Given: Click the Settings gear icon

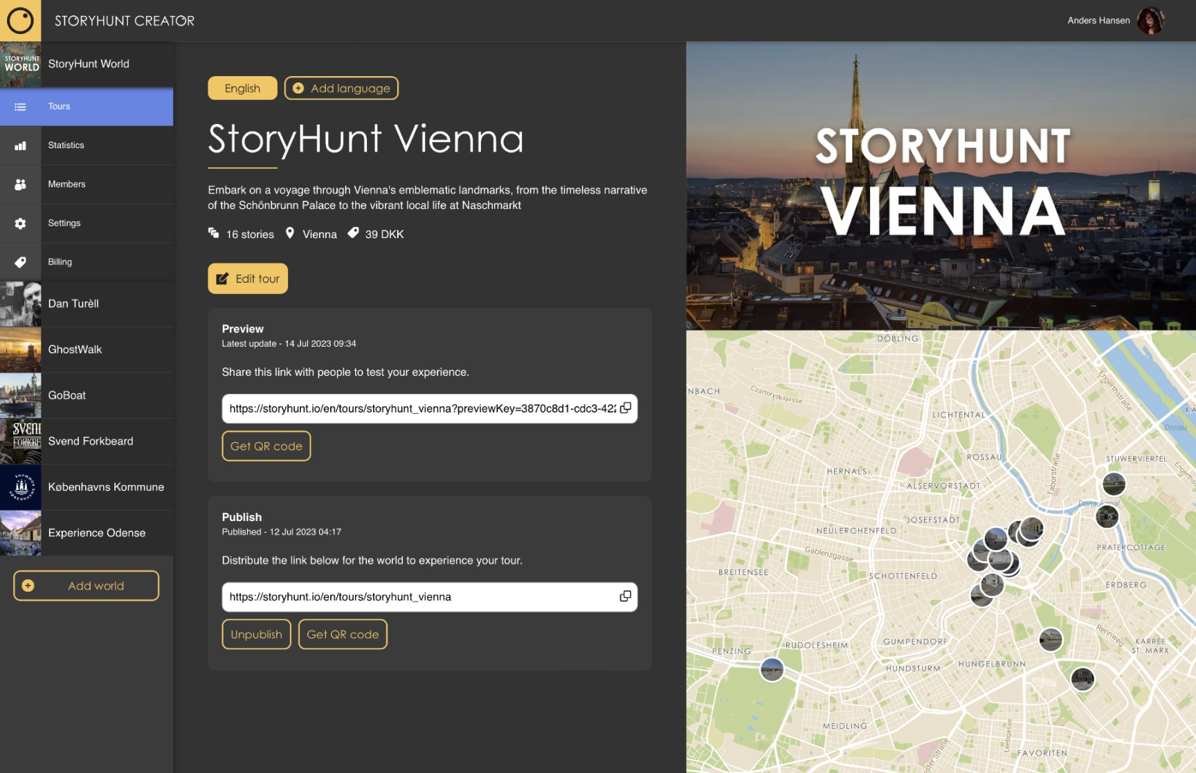Looking at the screenshot, I should [20, 223].
